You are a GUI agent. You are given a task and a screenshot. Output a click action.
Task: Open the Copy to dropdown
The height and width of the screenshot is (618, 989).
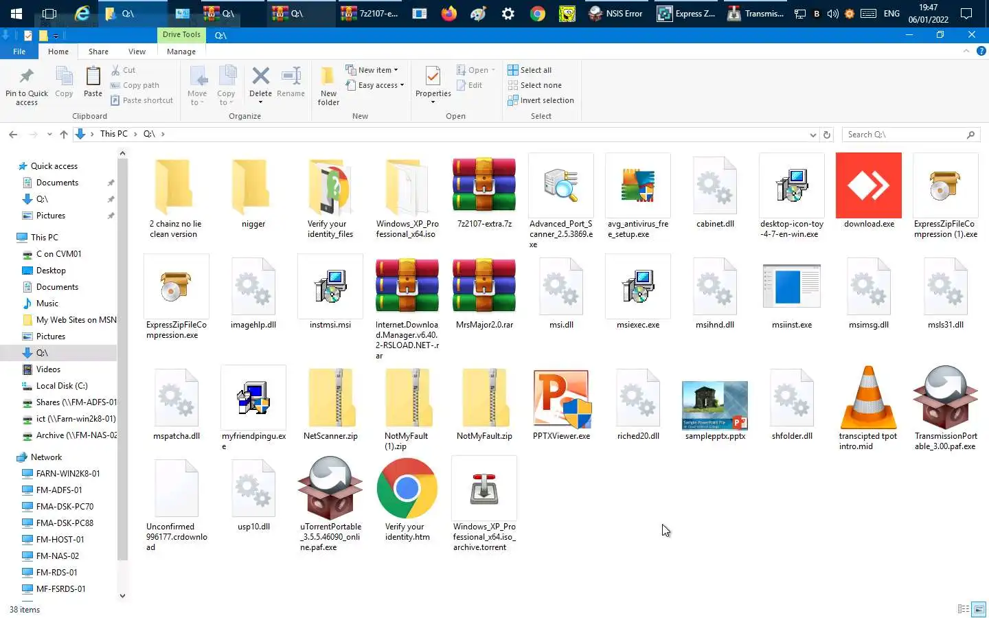[x=226, y=86]
